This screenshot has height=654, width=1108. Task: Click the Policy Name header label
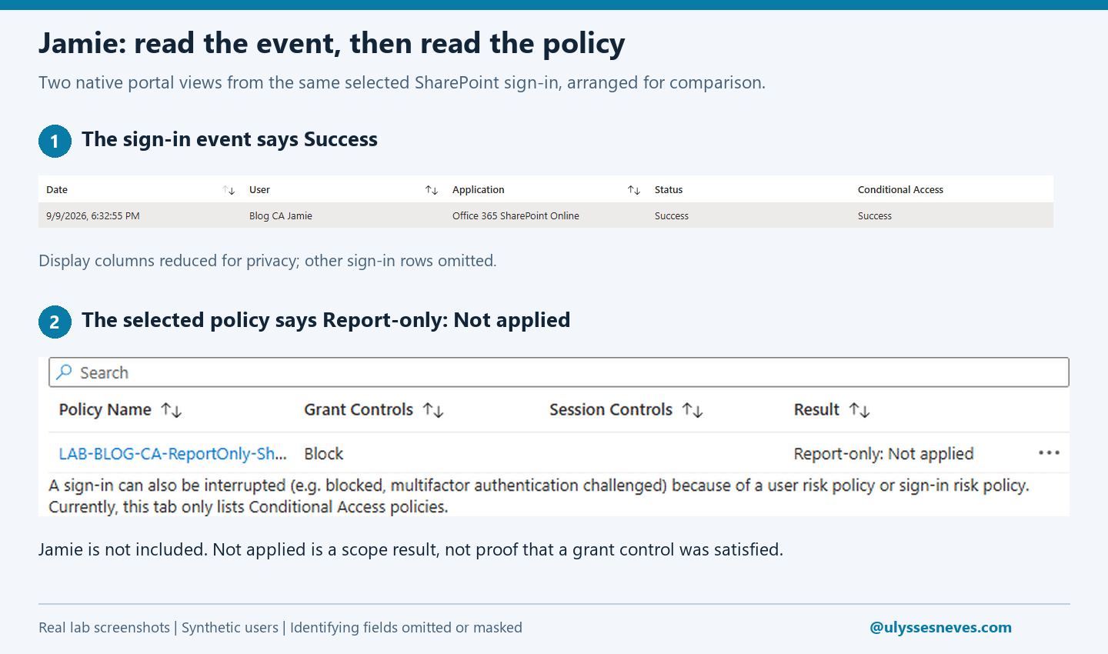105,410
